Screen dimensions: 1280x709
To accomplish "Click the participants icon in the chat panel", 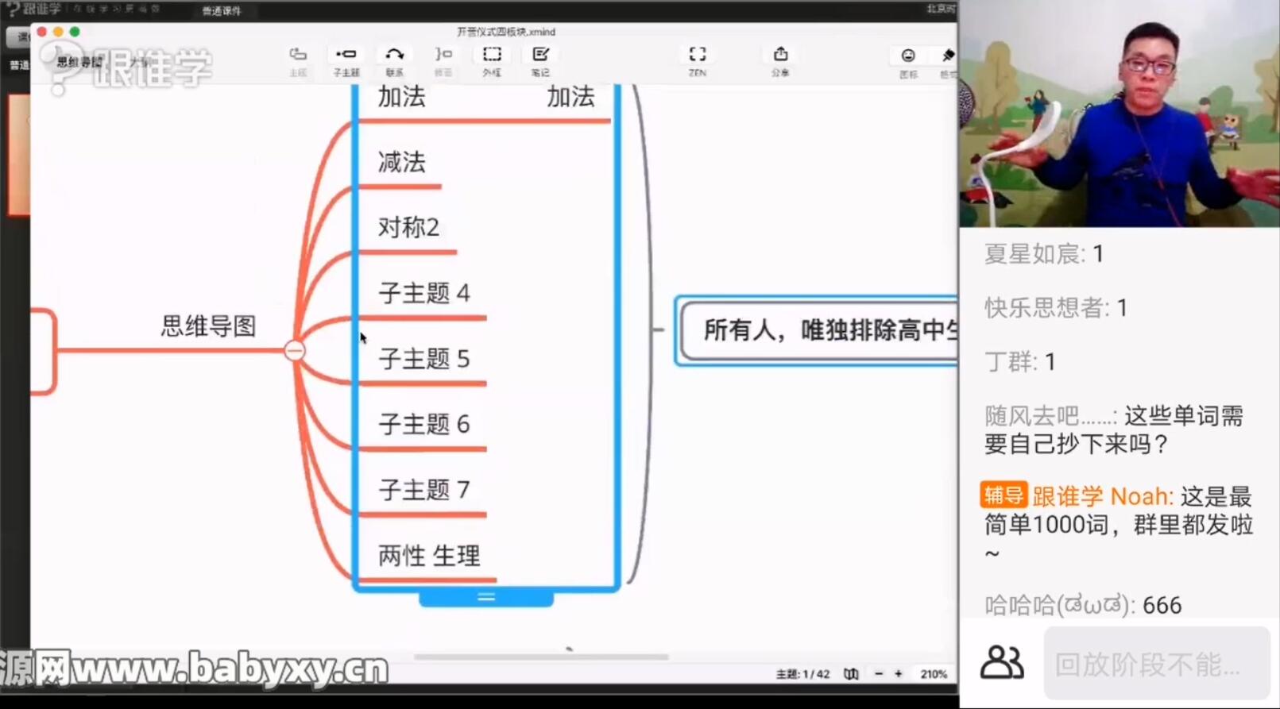I will pos(1001,662).
